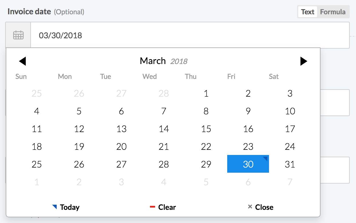Screen dimensions: 356x223
Task: Click the × icon next to Close
Action: pos(250,207)
